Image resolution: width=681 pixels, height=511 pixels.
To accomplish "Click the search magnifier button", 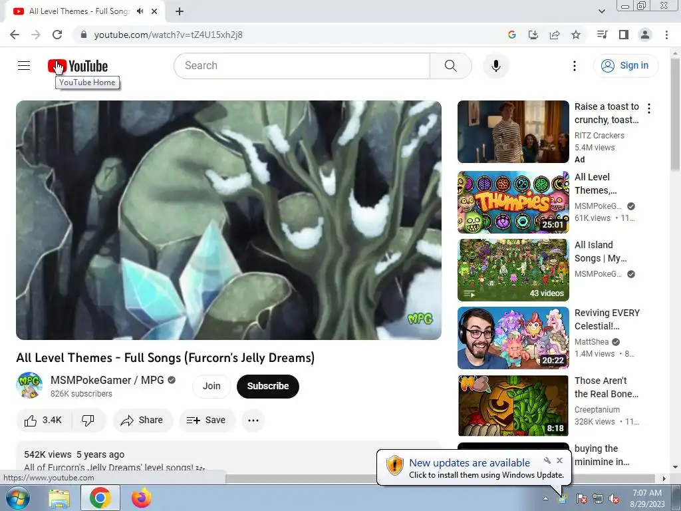I will [x=451, y=66].
